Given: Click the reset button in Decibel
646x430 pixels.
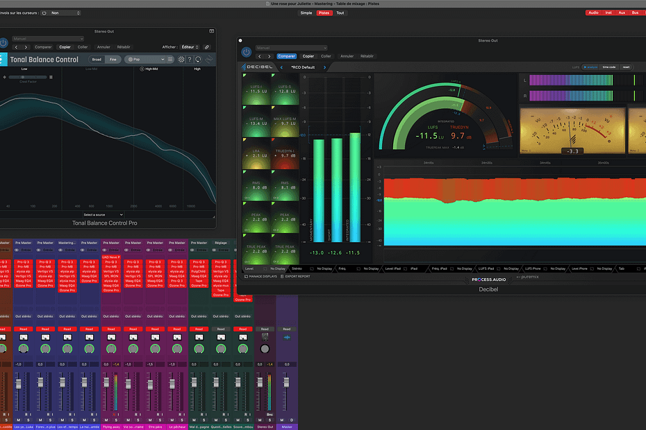Looking at the screenshot, I should pos(627,67).
